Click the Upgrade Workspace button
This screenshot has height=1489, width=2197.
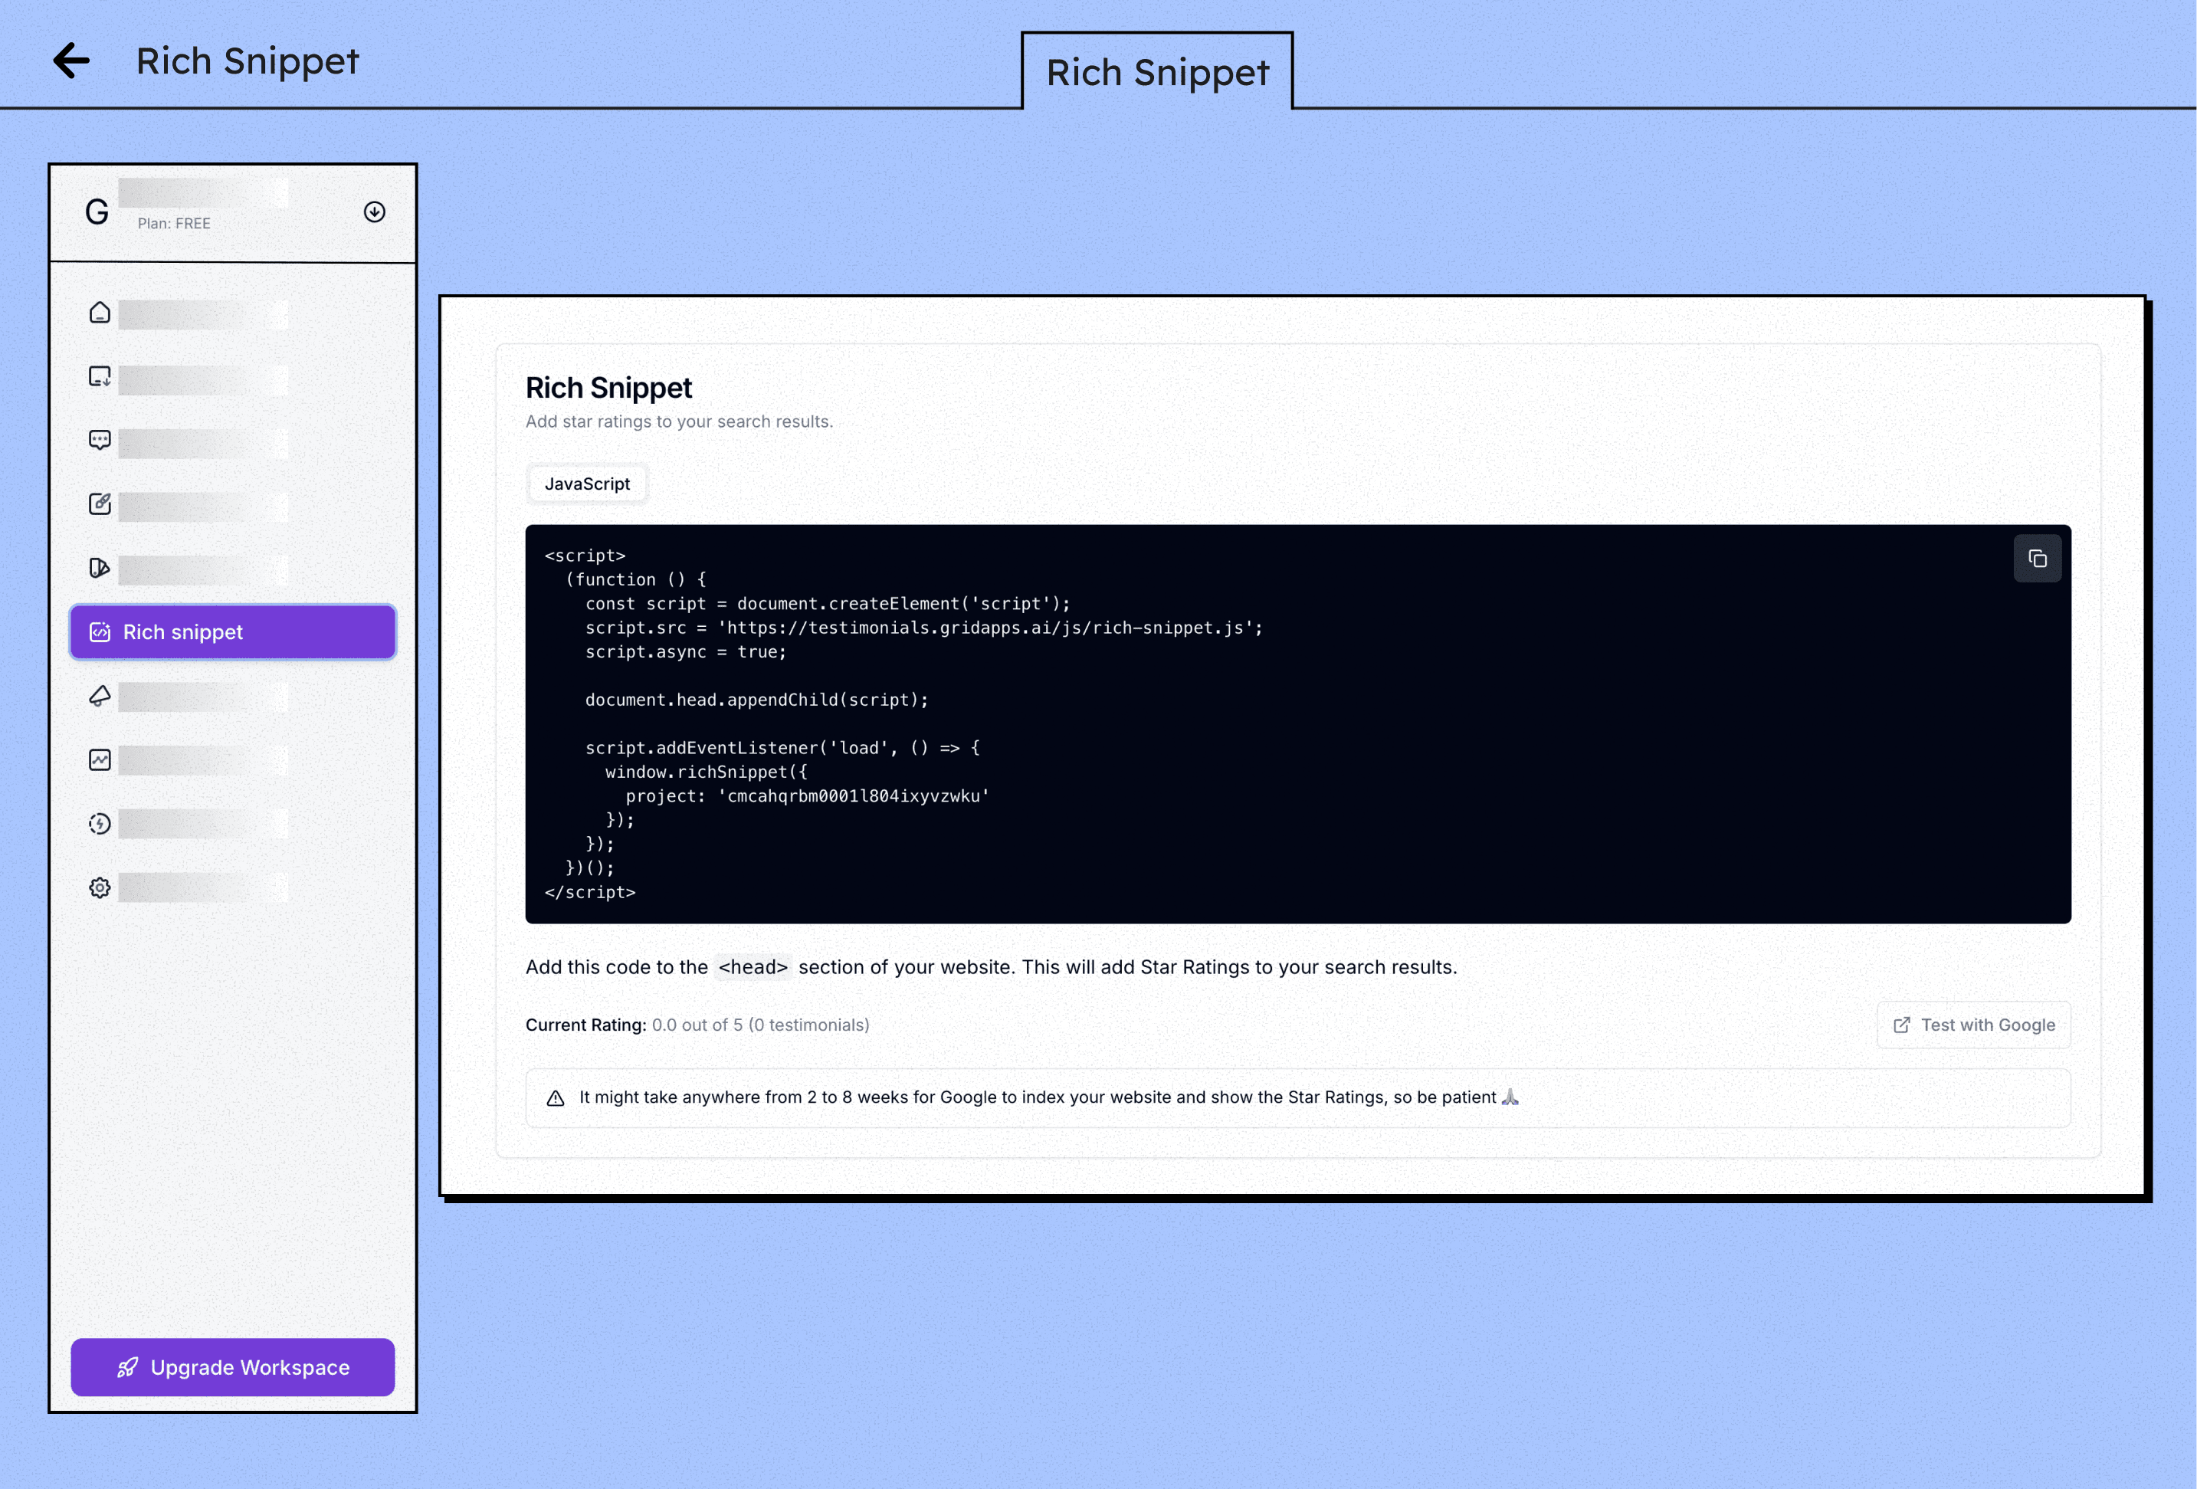coord(232,1367)
